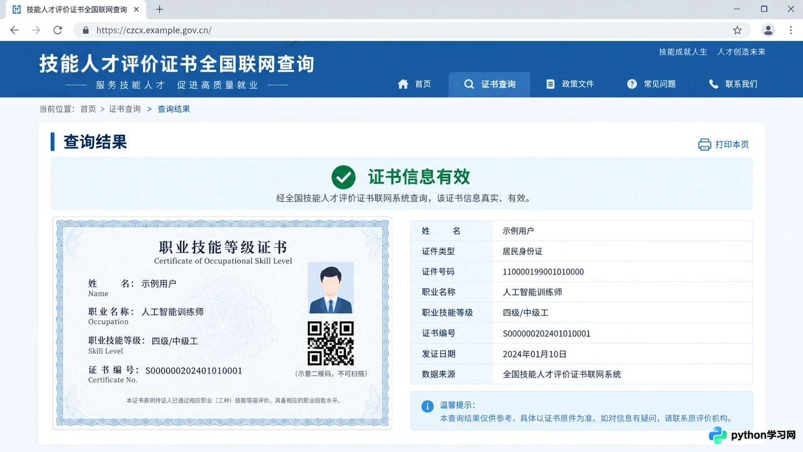Click the blue info icon beside 温馨提示
Viewport: 803px width, 452px height.
428,406
